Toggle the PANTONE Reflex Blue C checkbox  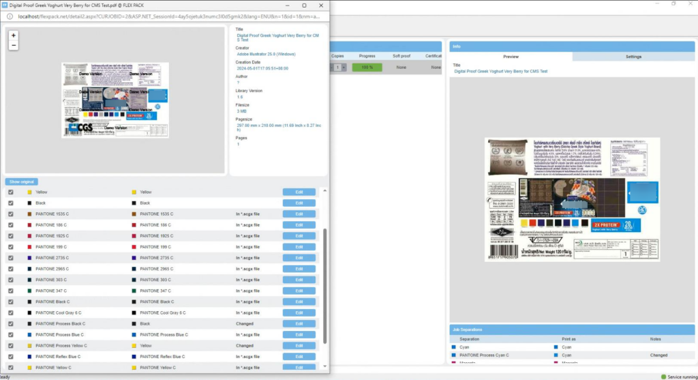[x=10, y=357]
